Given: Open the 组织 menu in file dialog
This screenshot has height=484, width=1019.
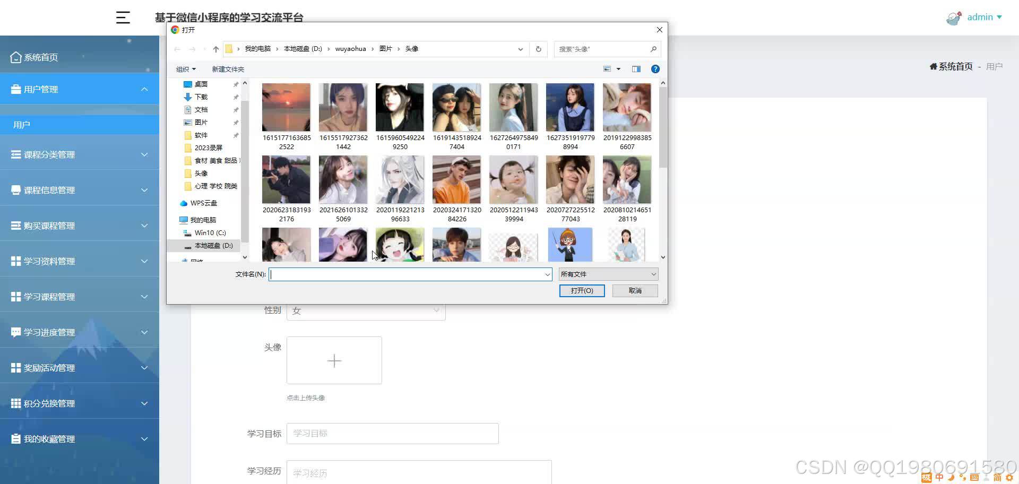Looking at the screenshot, I should click(185, 69).
